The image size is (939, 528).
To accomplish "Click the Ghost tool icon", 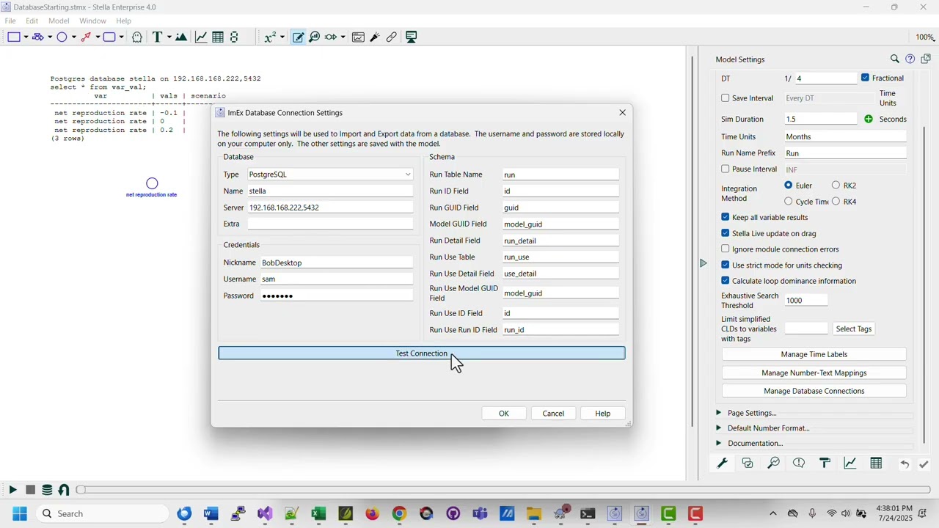I will pyautogui.click(x=137, y=37).
